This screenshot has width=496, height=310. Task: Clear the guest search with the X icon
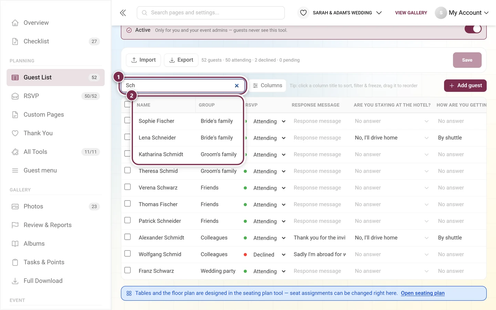237,86
